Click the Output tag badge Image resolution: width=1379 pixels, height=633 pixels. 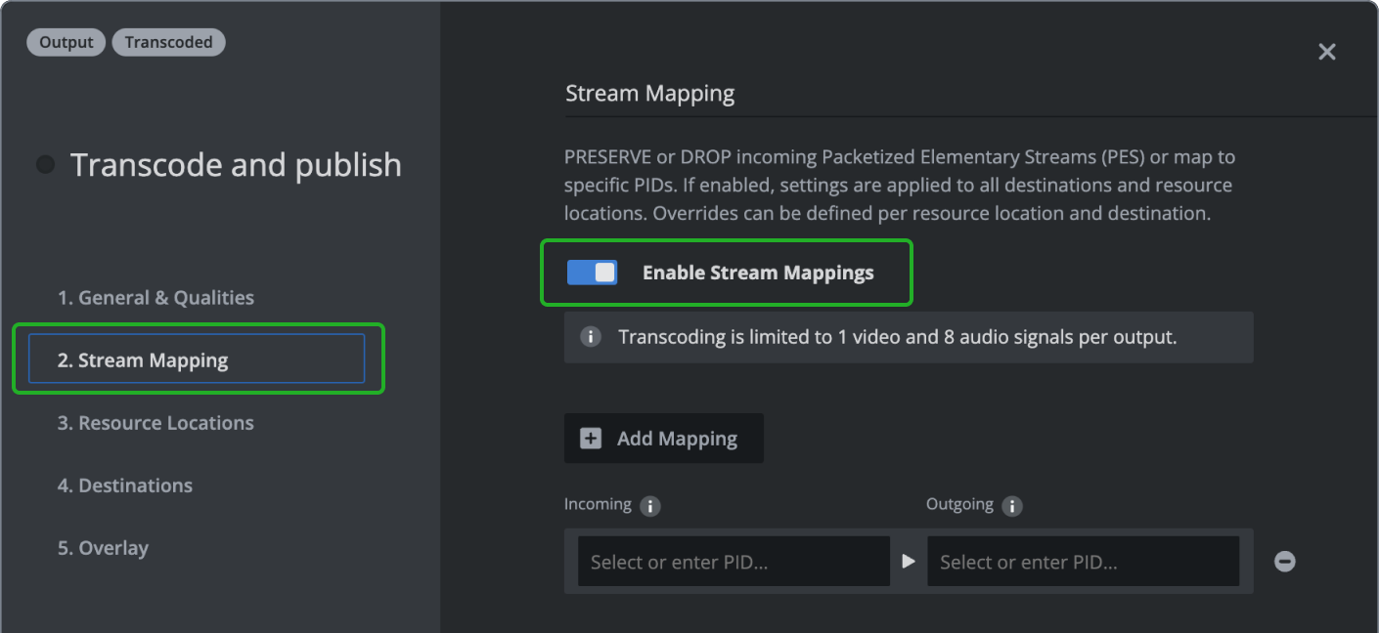tap(67, 42)
